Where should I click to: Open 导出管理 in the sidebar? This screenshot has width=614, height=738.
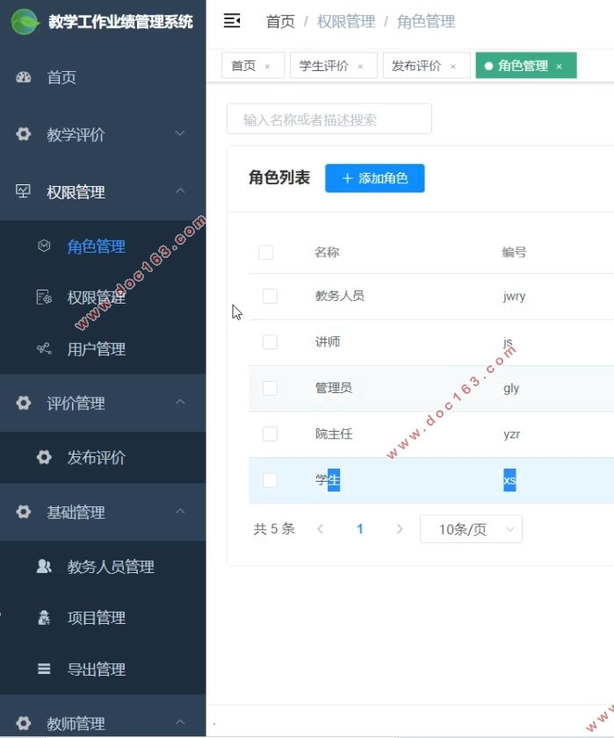coord(103,670)
